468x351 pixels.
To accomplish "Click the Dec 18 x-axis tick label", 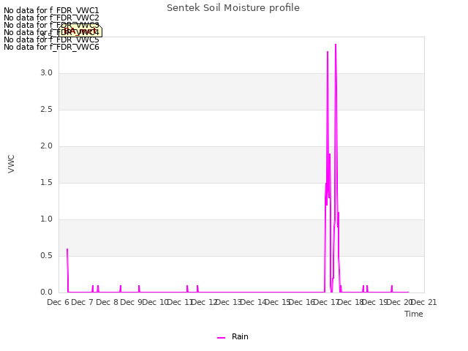I will pyautogui.click(x=351, y=302).
